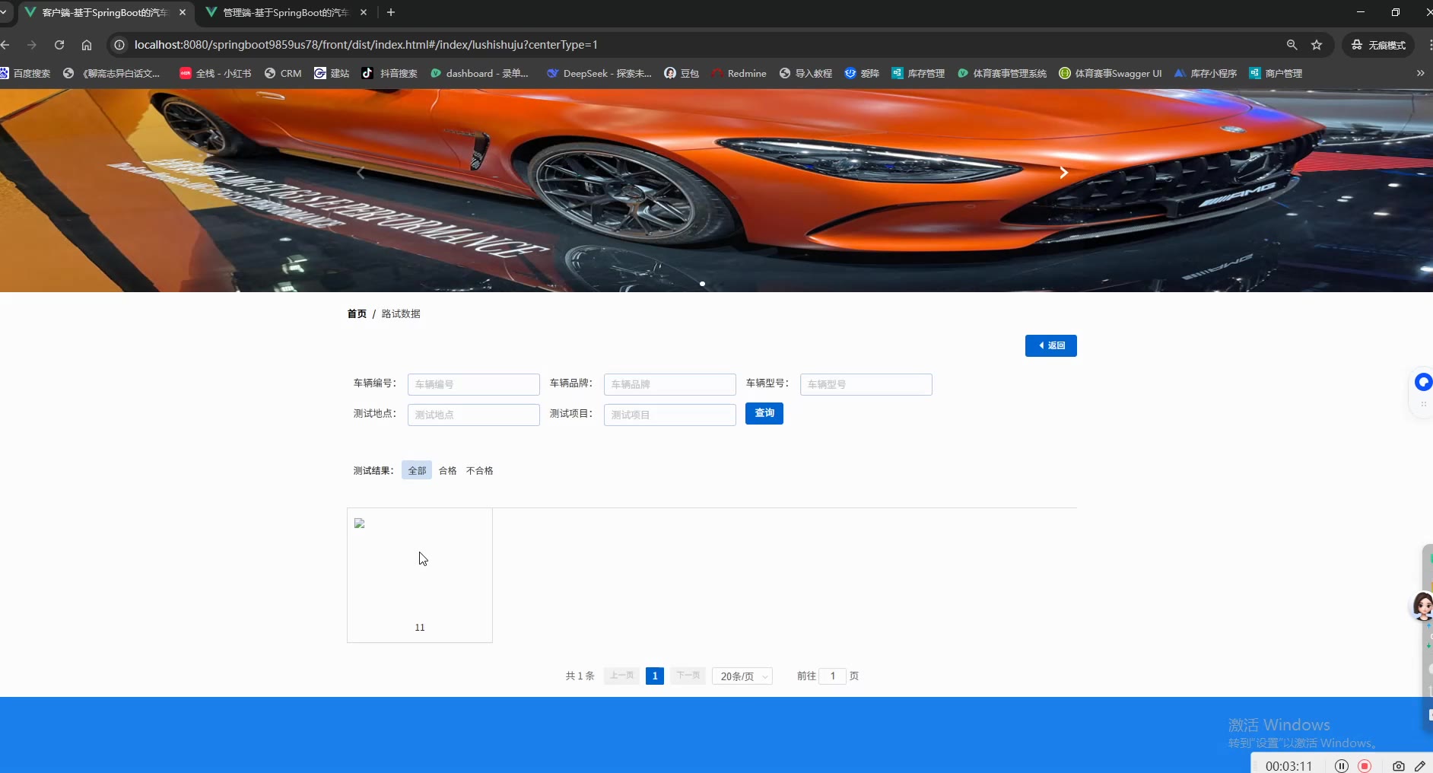Select the 合格 test result filter
This screenshot has width=1433, height=773.
click(x=447, y=470)
